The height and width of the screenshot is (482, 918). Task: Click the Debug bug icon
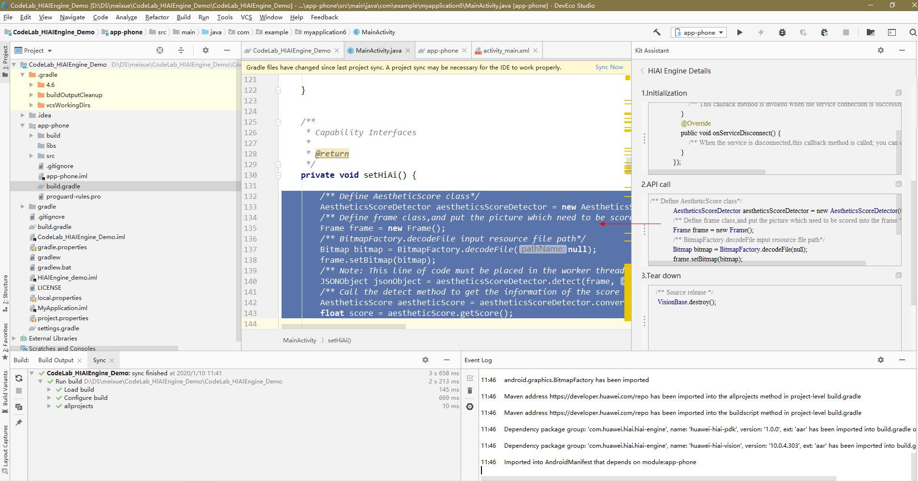[782, 32]
